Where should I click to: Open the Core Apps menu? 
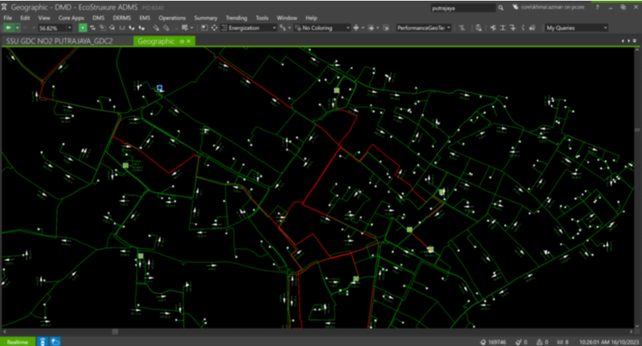(71, 18)
